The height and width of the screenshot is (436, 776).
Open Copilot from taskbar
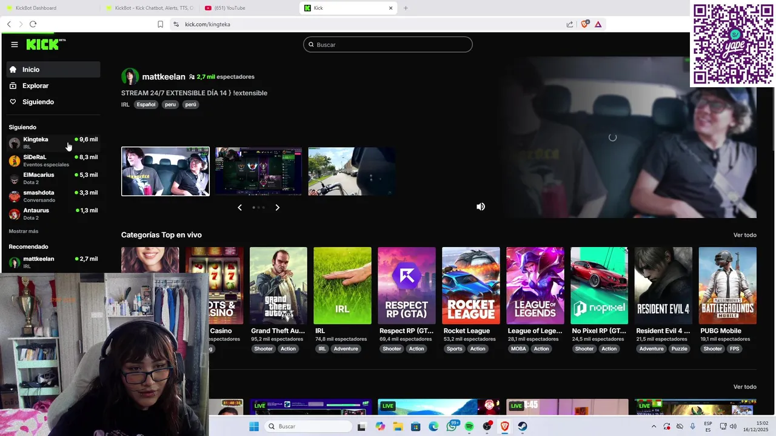point(380,426)
